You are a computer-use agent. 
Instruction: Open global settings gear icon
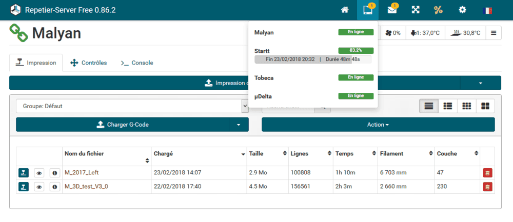click(x=462, y=10)
